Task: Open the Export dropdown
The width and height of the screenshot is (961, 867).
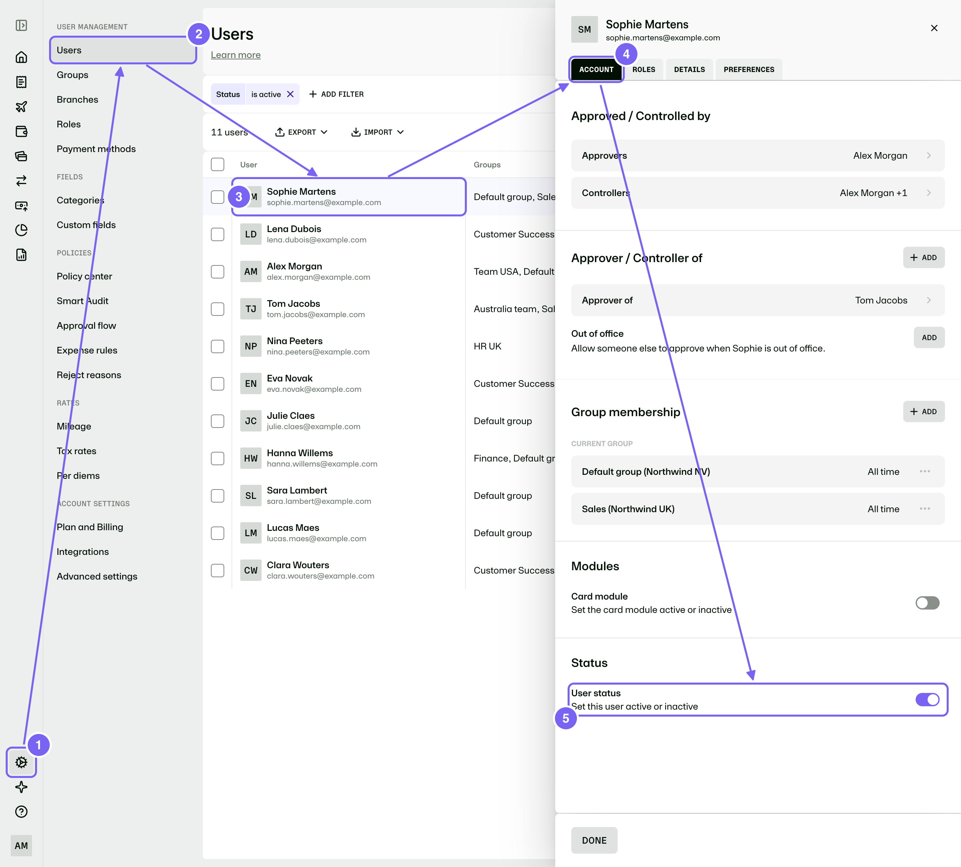Action: click(301, 132)
